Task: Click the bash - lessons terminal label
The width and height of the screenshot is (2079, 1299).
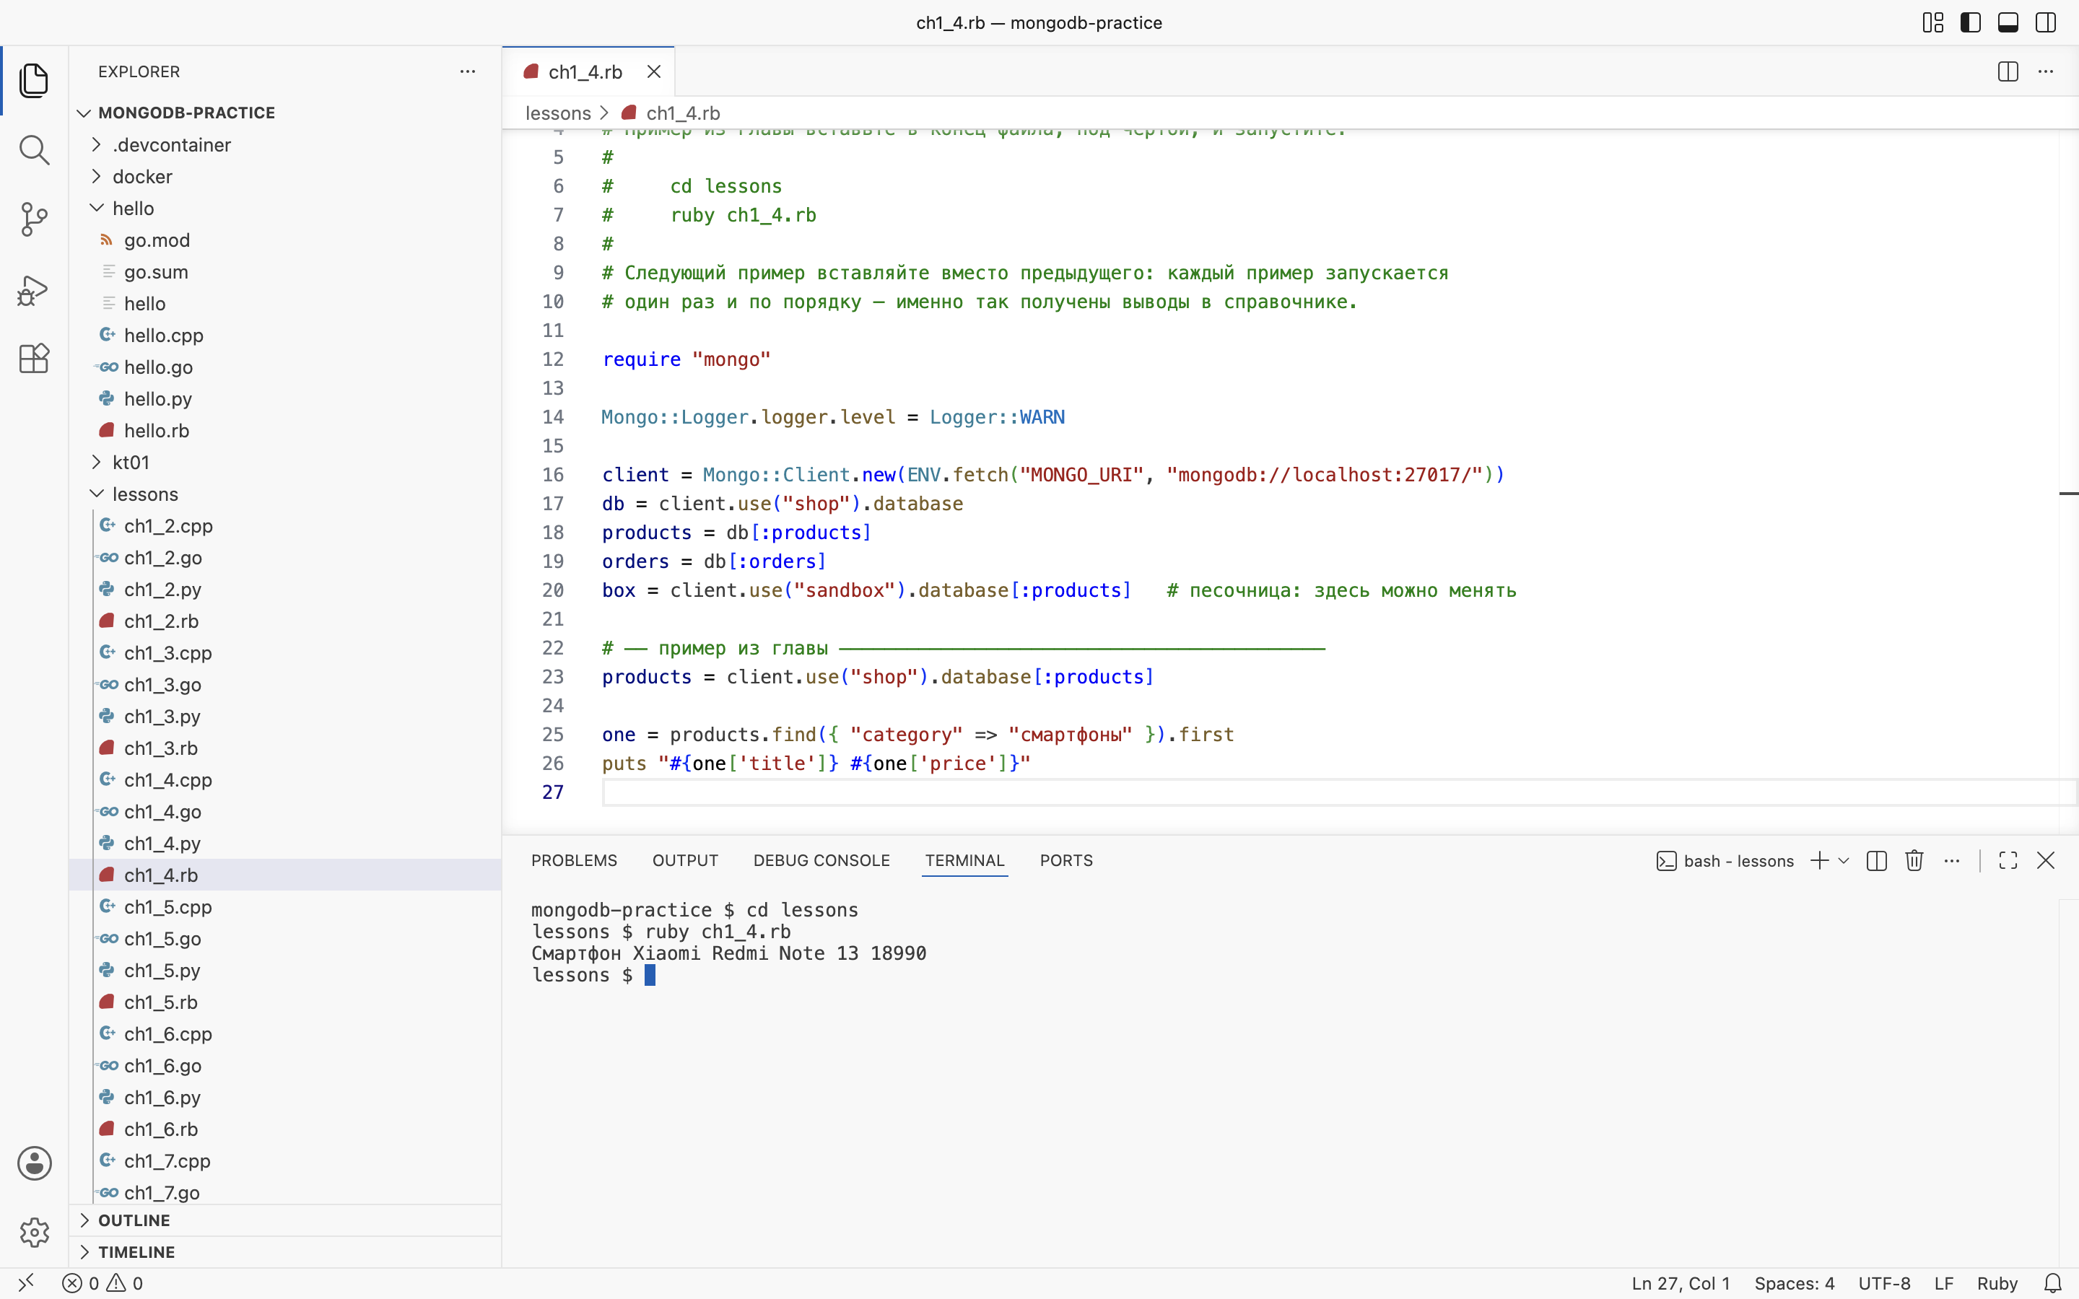Action: click(x=1725, y=861)
